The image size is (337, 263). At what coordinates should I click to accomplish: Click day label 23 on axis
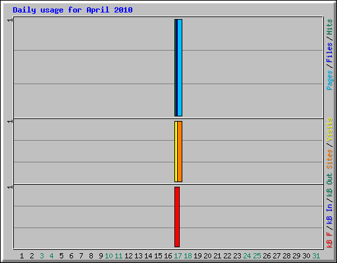[237, 256]
